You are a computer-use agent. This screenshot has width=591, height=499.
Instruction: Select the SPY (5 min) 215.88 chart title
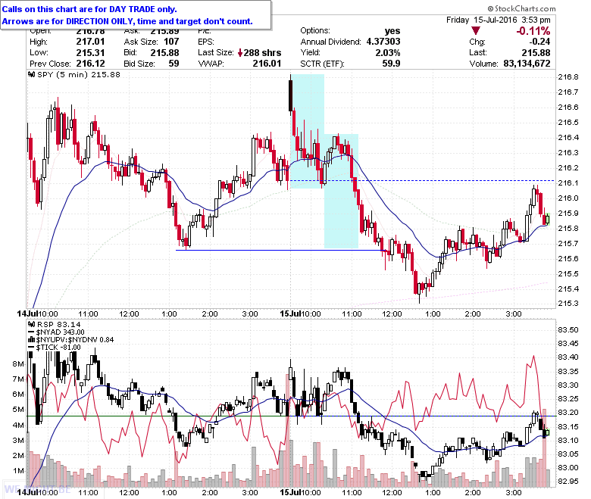78,74
